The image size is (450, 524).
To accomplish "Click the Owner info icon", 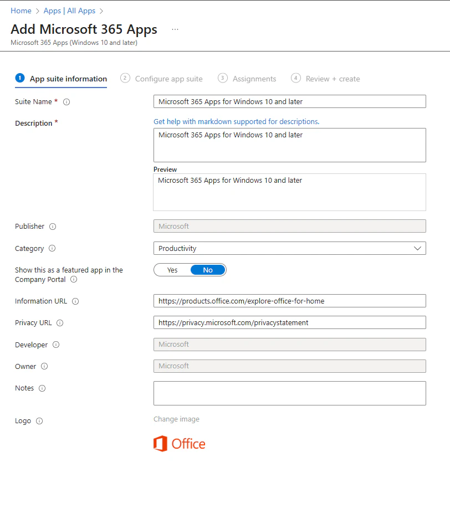I will click(x=44, y=366).
